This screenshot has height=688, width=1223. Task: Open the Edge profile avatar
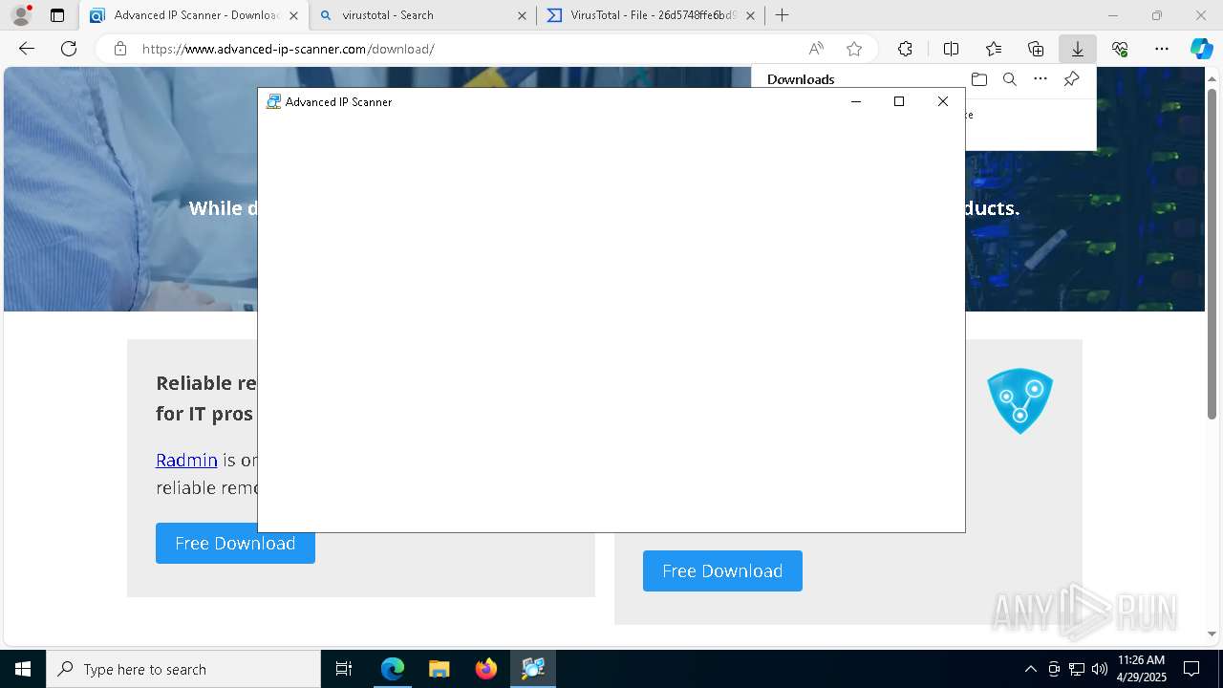coord(21,15)
